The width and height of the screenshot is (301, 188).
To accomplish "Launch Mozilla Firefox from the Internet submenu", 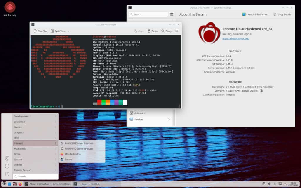I will tap(73, 154).
